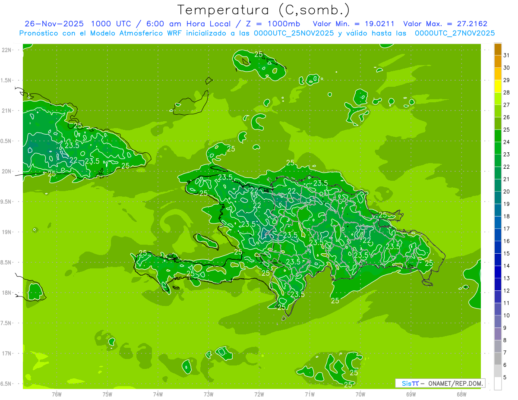Pick the dark blue swatch between 13 and 14
The height and width of the screenshot is (400, 518).
coord(498,272)
